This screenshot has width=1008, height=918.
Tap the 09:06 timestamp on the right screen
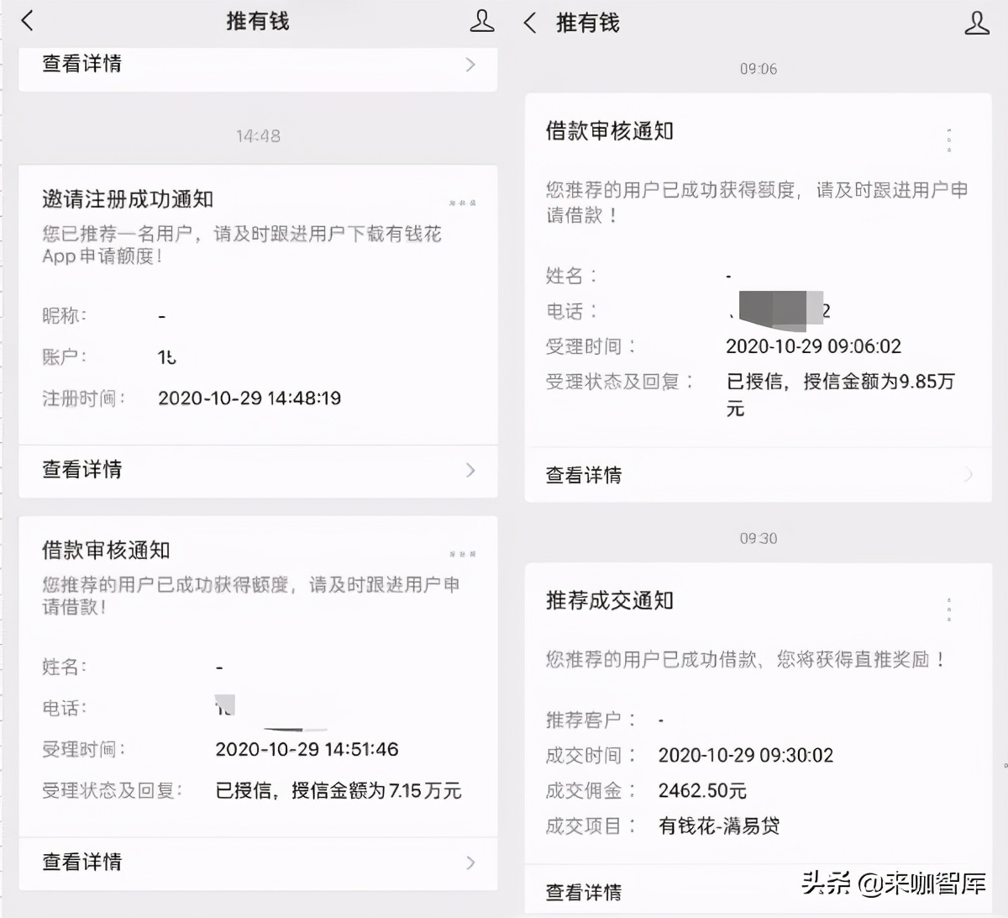759,69
